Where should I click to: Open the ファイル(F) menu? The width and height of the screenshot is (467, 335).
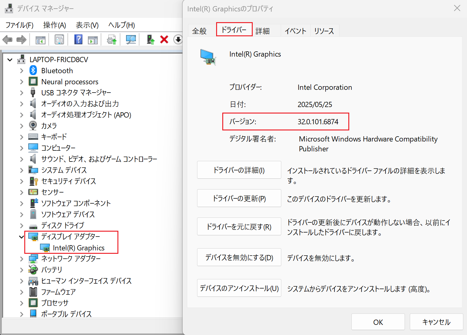(19, 25)
